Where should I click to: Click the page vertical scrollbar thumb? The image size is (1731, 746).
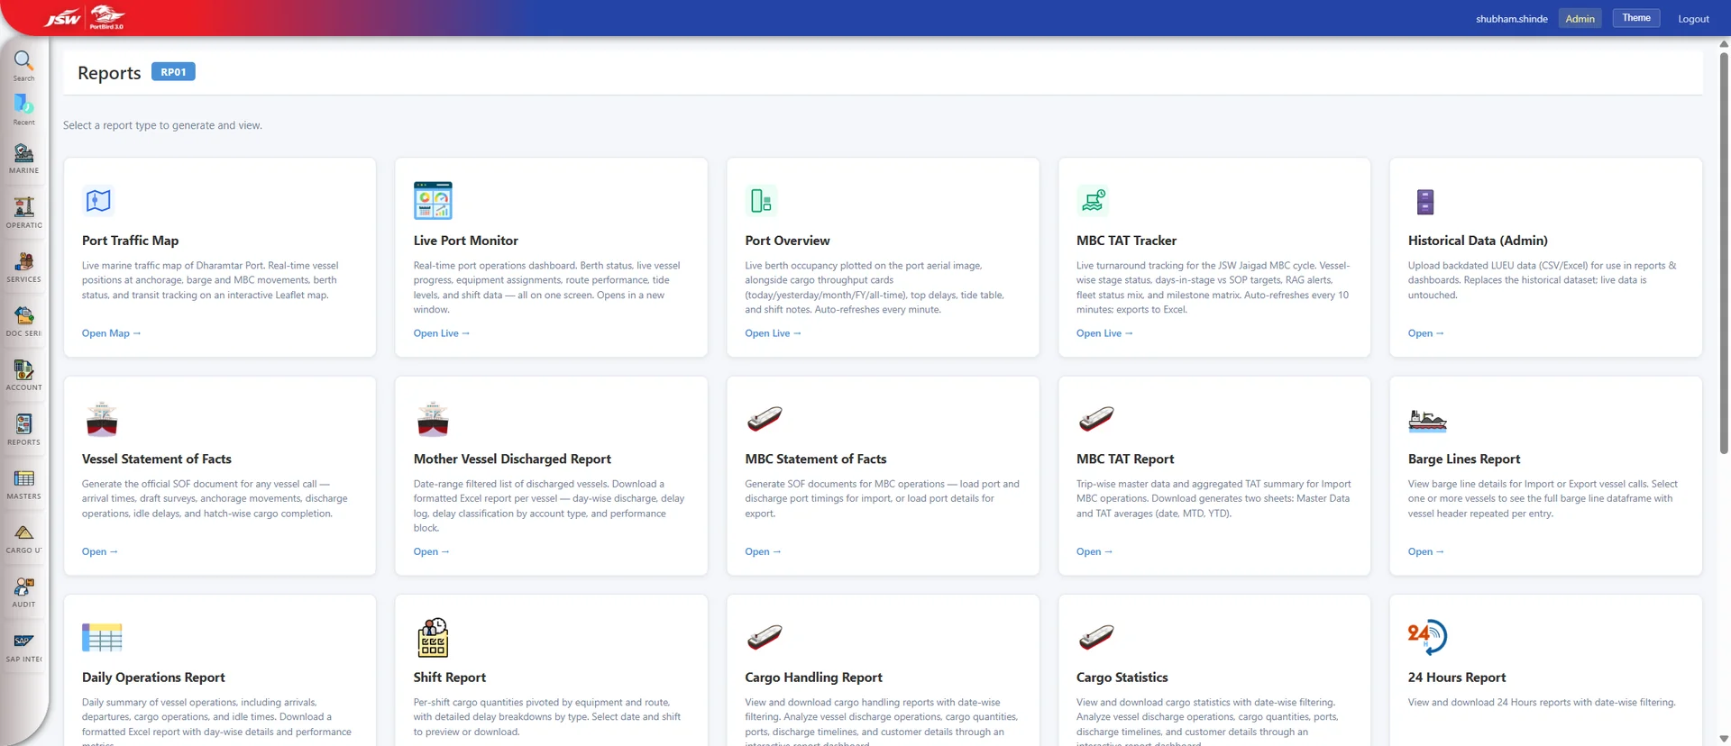point(1724,252)
